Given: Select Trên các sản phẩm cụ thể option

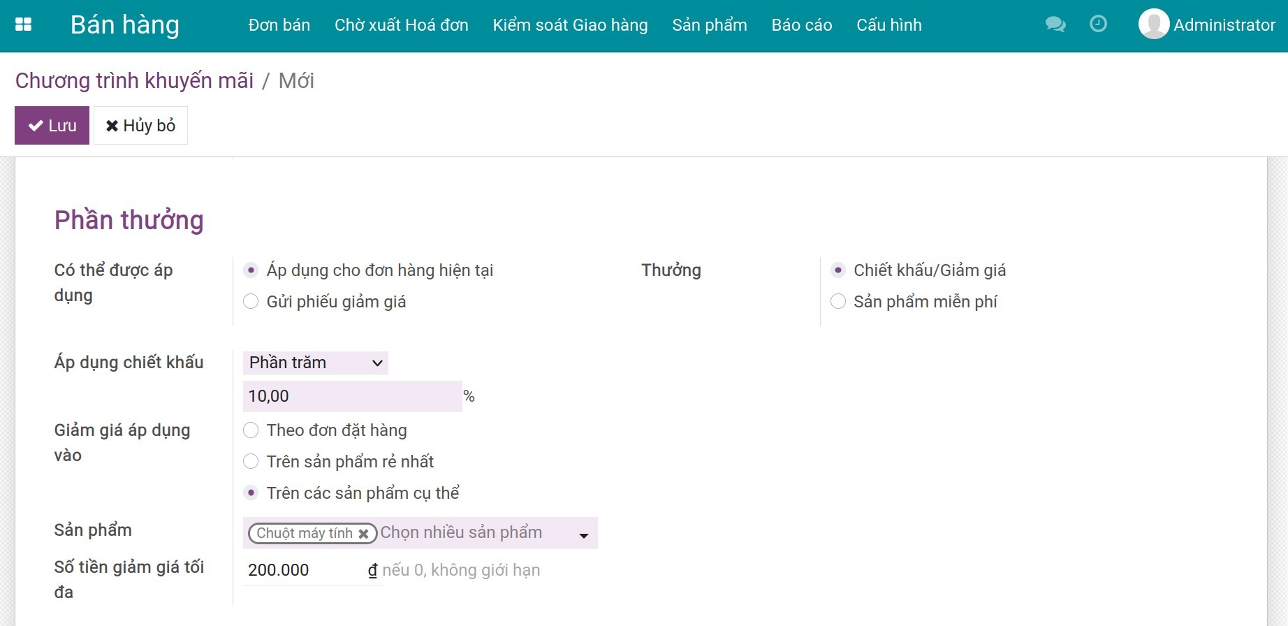Looking at the screenshot, I should point(251,493).
